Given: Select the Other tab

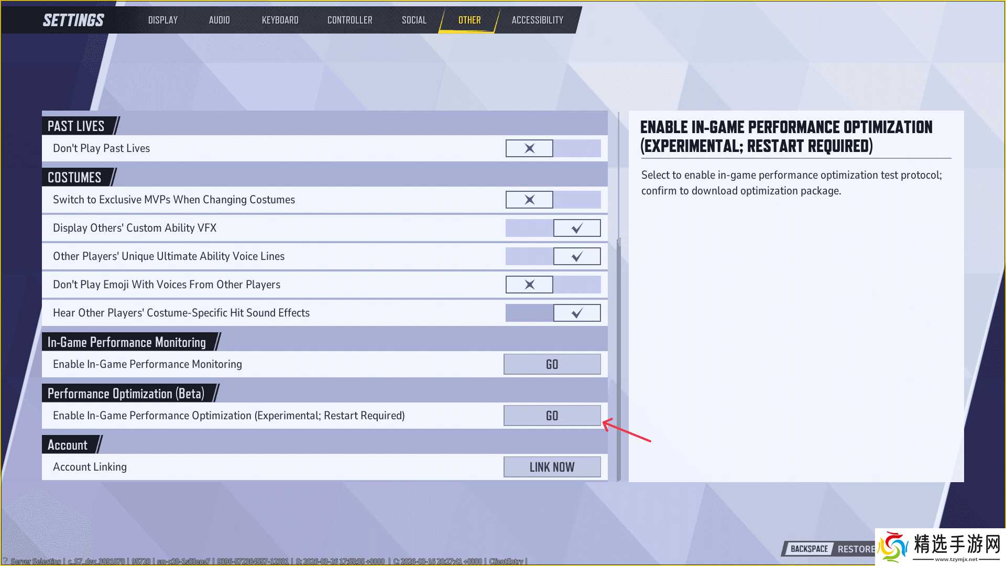Looking at the screenshot, I should pyautogui.click(x=469, y=20).
